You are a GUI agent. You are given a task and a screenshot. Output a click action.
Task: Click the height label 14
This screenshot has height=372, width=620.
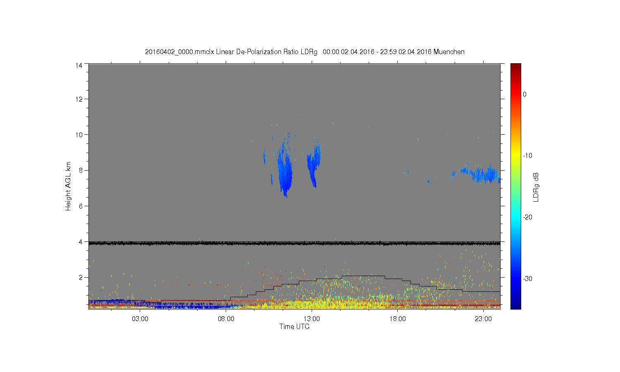coord(79,65)
